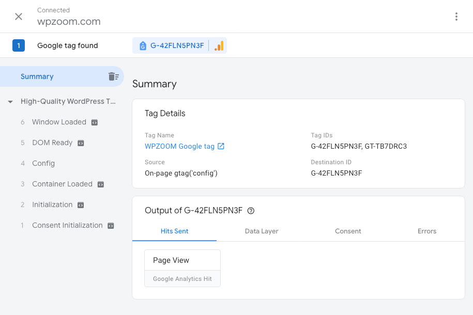This screenshot has width=473, height=315.
Task: Show help for Output of G-42FLN5PN3F
Action: 251,211
